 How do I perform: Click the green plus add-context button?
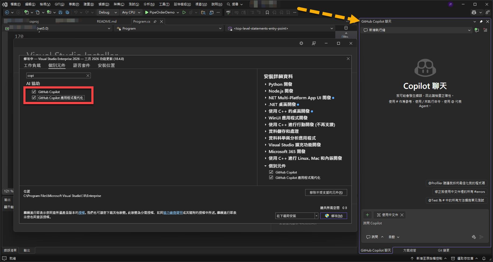tap(367, 215)
